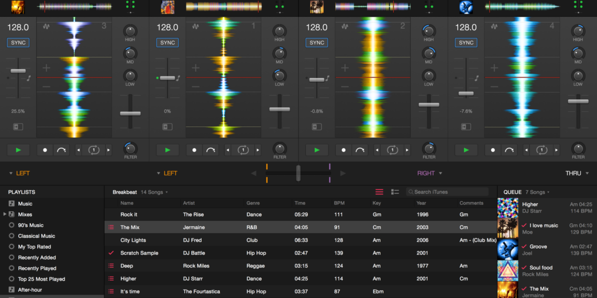This screenshot has width=597, height=298.
Task: Sort songs by the BPM column header
Action: click(x=339, y=203)
